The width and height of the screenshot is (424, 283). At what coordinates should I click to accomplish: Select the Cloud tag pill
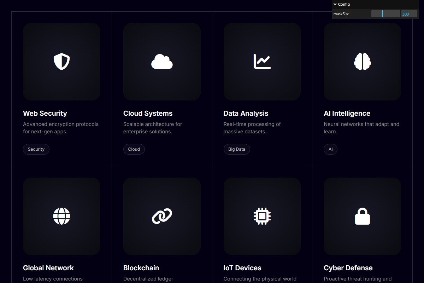tap(134, 149)
